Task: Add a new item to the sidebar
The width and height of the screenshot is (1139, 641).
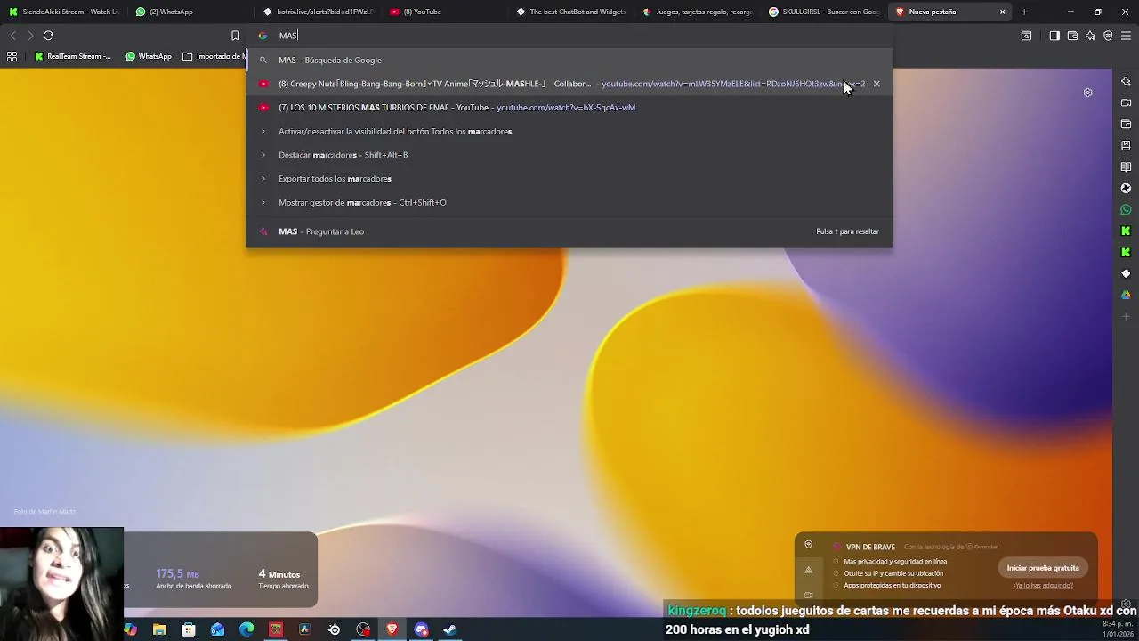Action: click(1126, 316)
